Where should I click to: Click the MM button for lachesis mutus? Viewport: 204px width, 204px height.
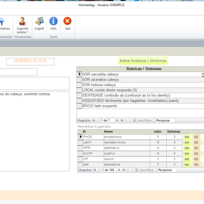[187, 142]
